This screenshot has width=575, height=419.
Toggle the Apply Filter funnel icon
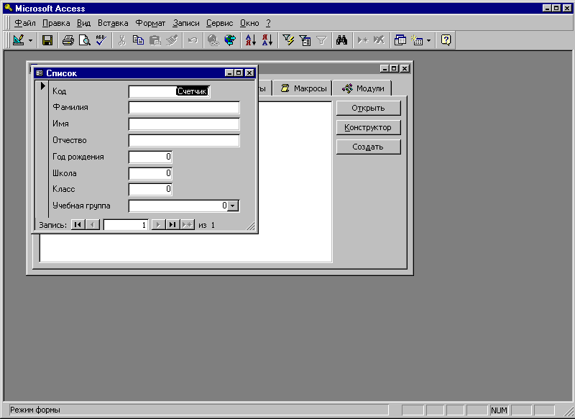321,40
